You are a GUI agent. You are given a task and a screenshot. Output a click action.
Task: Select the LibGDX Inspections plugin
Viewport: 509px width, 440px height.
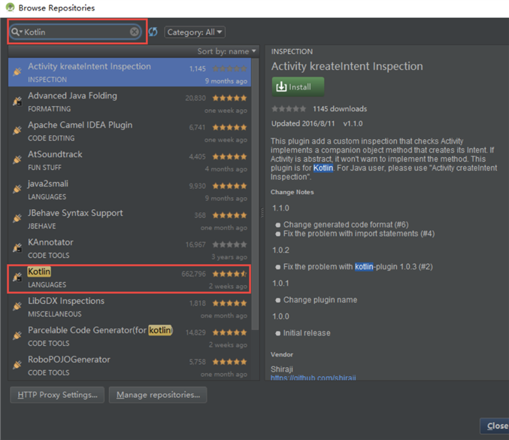(x=129, y=307)
